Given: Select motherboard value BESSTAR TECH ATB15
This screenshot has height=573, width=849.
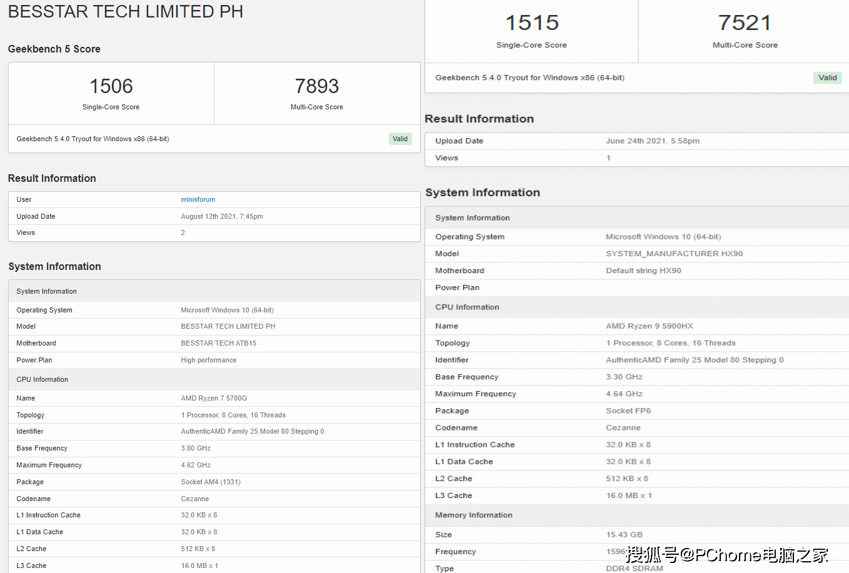Looking at the screenshot, I should [x=219, y=343].
